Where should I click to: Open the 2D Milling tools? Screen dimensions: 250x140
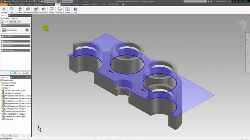tap(28, 10)
